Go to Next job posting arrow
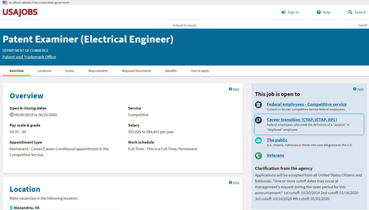This screenshot has width=369, height=210. [363, 25]
